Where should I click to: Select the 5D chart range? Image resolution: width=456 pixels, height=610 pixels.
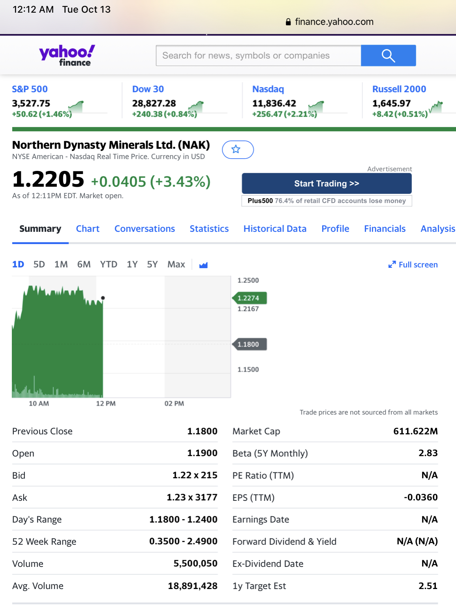click(39, 264)
